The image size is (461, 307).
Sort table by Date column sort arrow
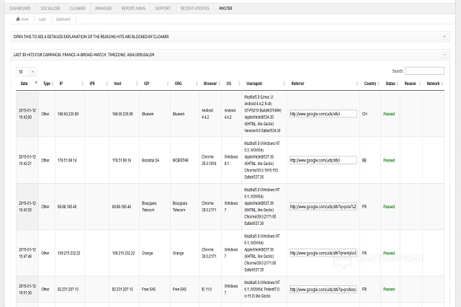click(36, 84)
